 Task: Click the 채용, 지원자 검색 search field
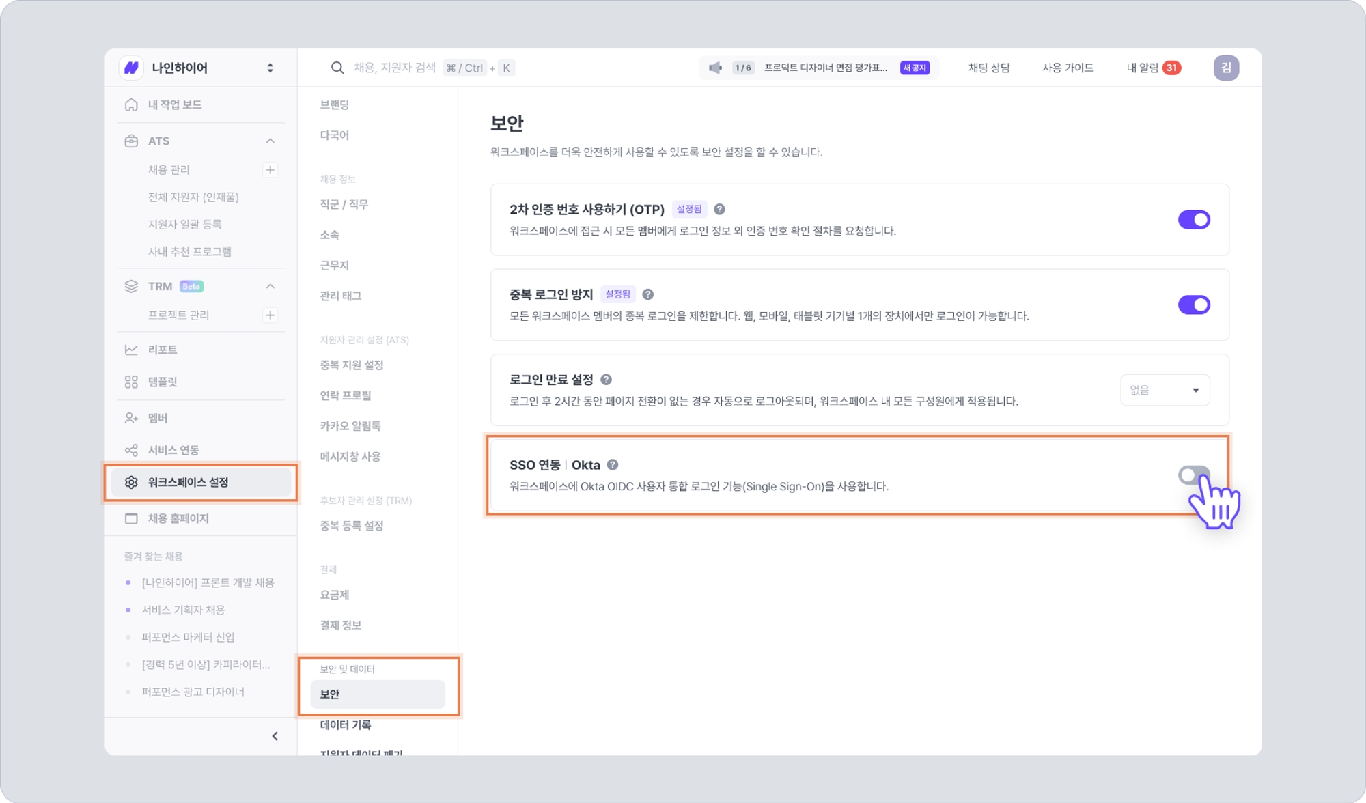pyautogui.click(x=395, y=68)
